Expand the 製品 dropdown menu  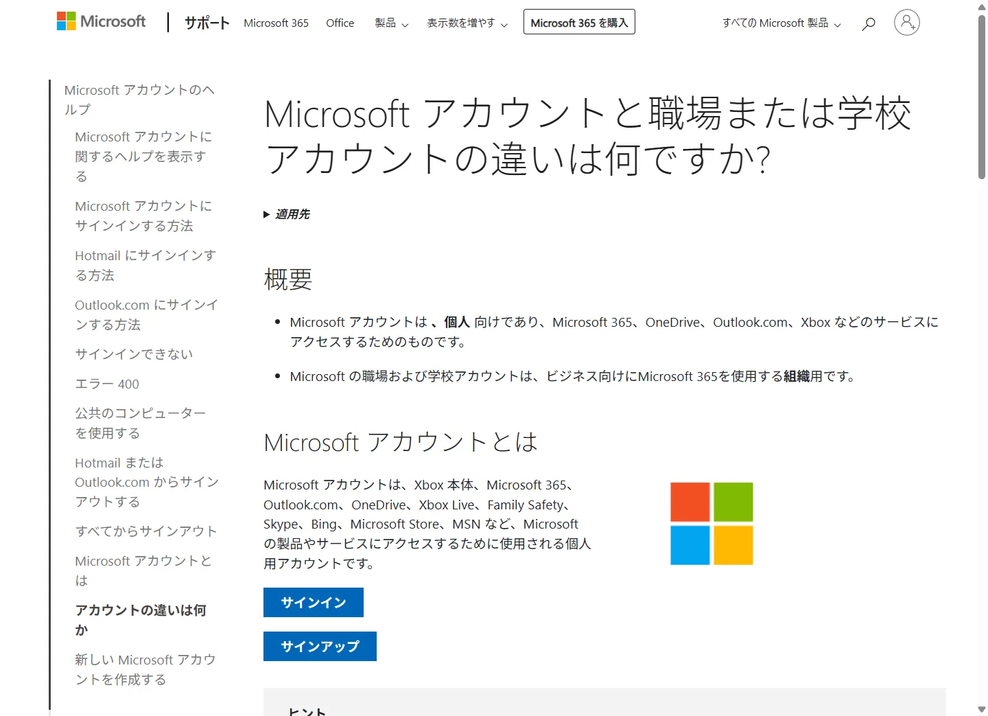(391, 23)
